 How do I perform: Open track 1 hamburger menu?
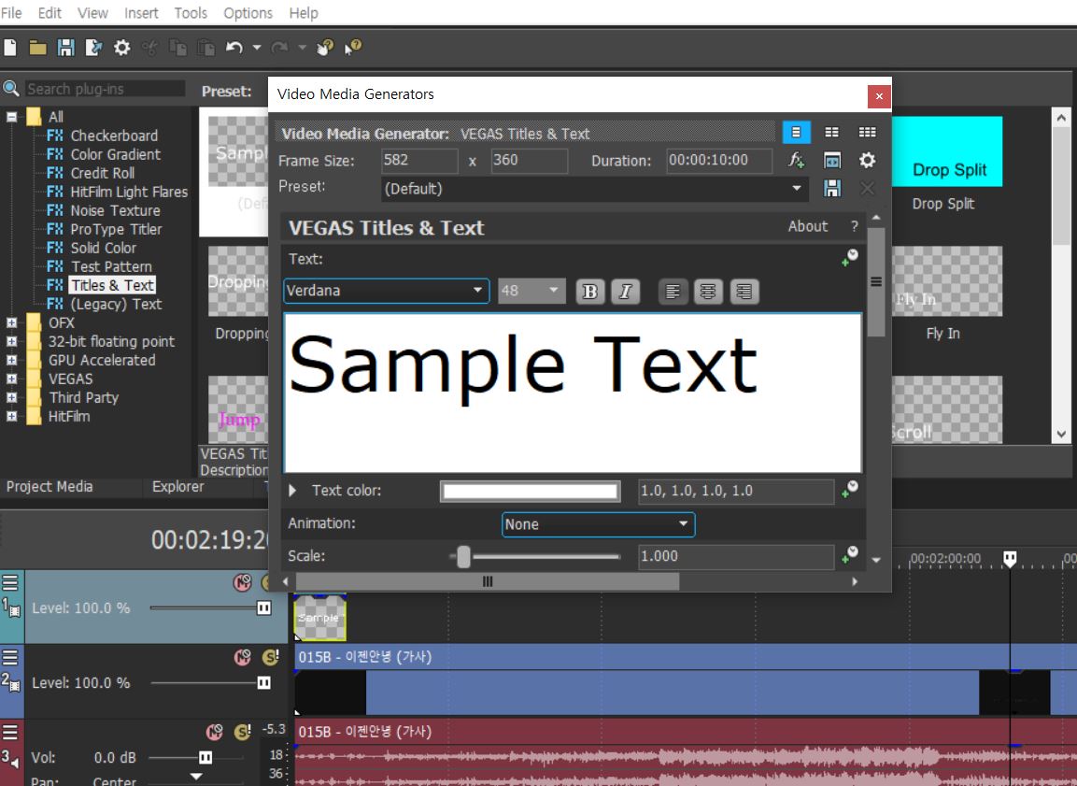[10, 582]
